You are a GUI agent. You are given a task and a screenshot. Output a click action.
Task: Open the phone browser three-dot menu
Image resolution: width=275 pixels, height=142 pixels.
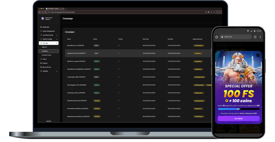coord(260,37)
